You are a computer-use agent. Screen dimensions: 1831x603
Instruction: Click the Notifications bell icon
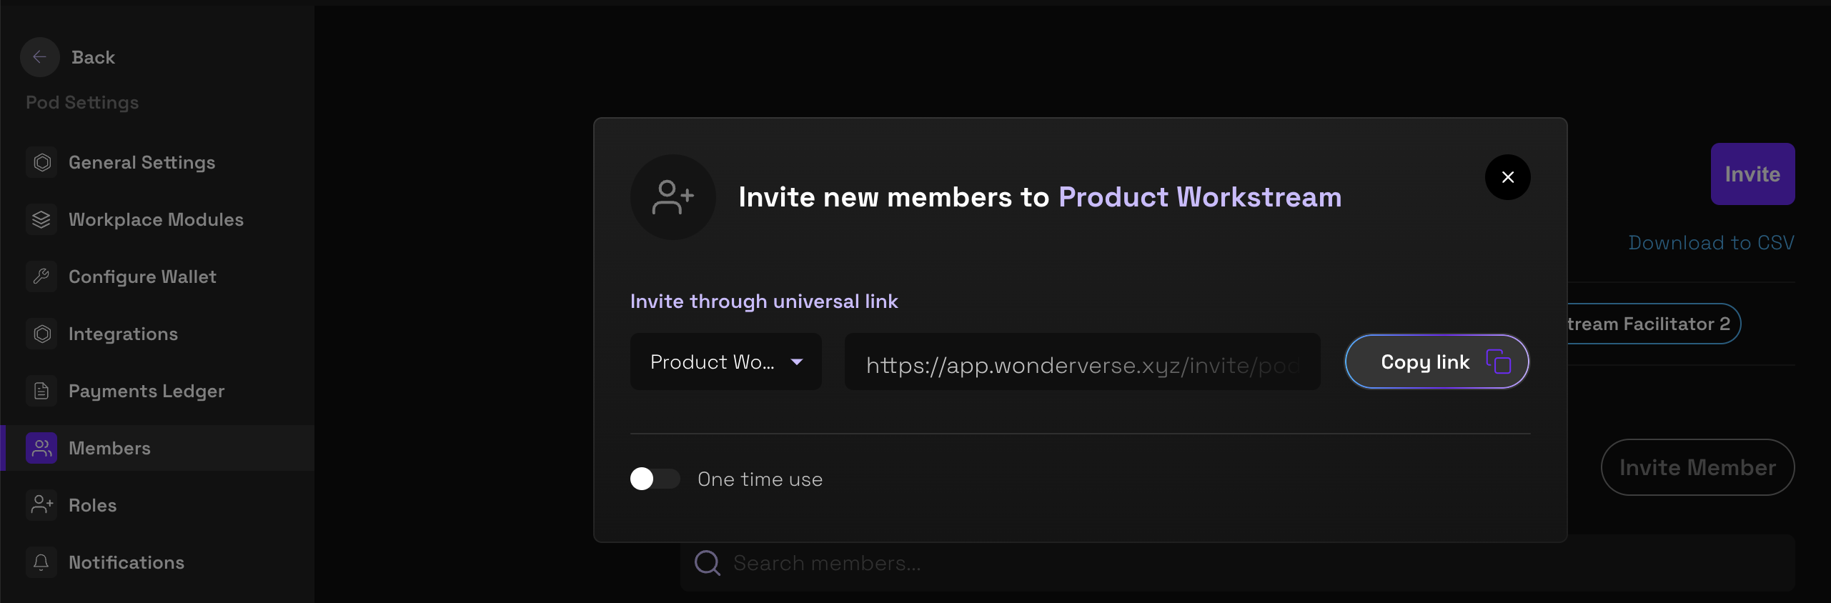42,562
